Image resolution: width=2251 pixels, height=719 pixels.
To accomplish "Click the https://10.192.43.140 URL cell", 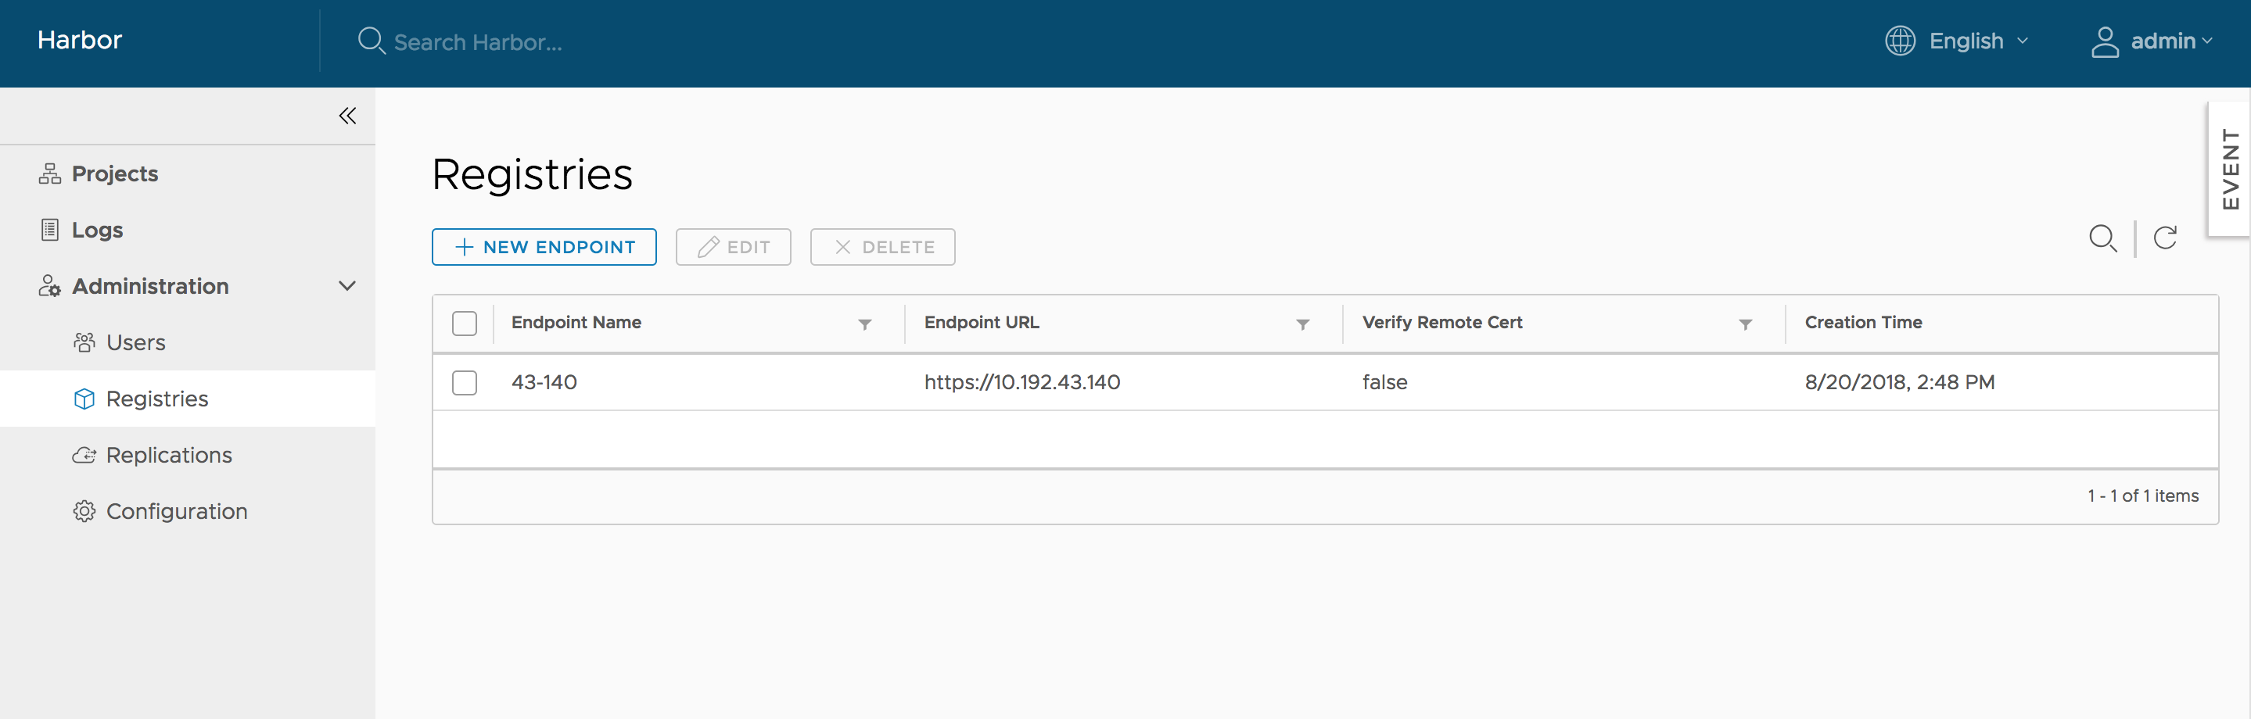I will point(1021,383).
